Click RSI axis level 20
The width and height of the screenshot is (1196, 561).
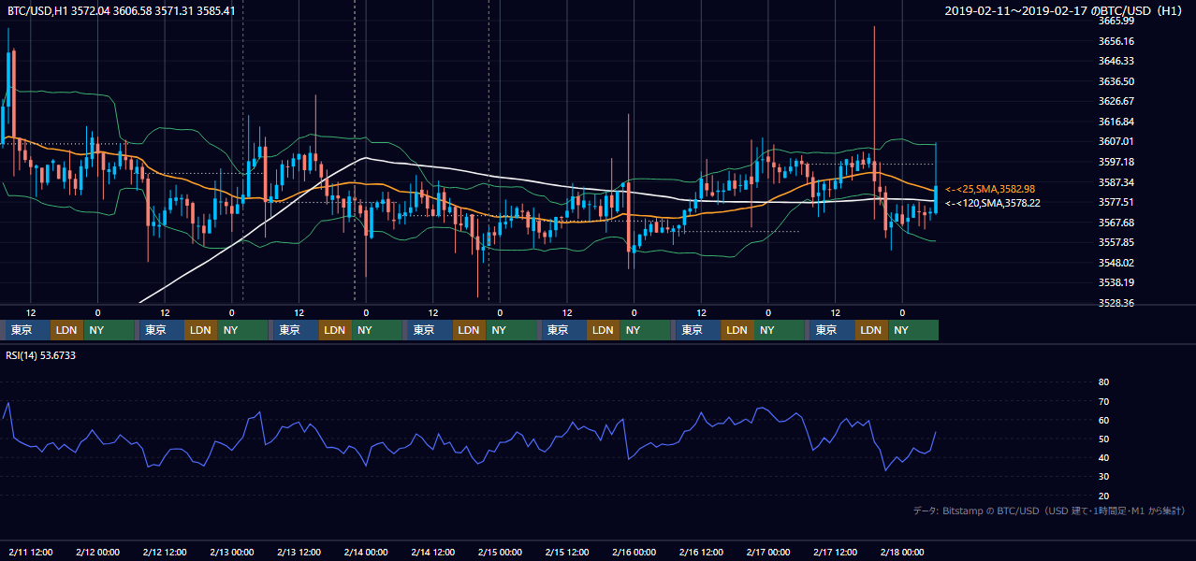pos(1103,496)
